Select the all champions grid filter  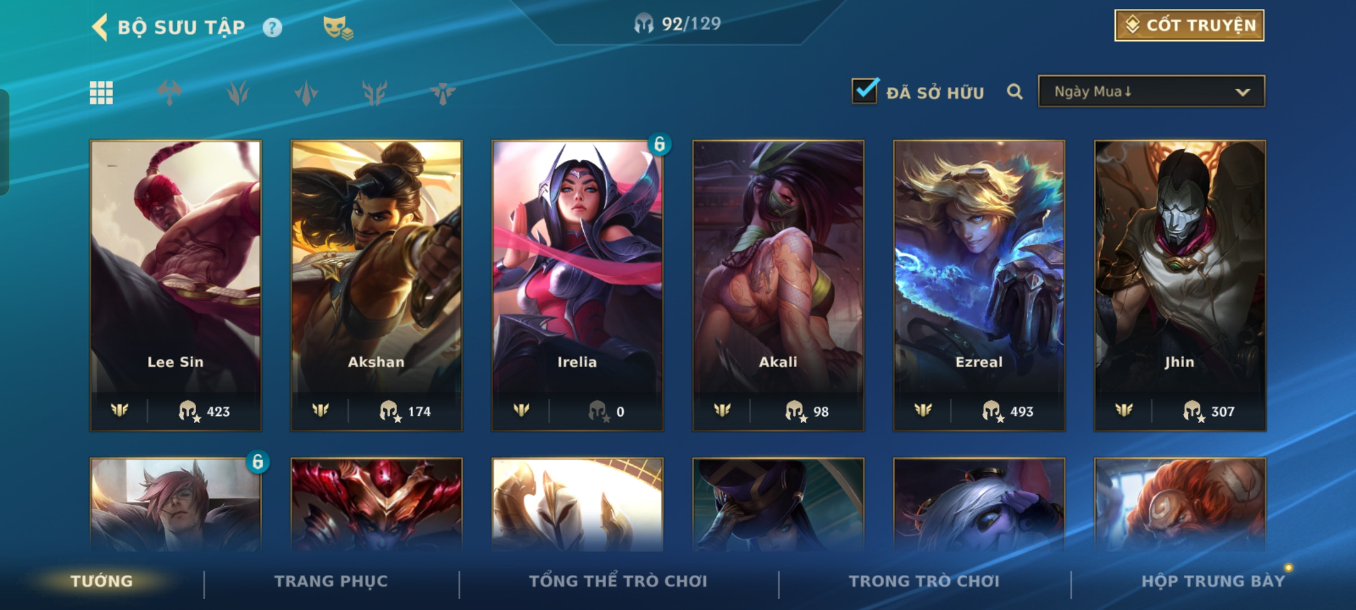pos(101,93)
